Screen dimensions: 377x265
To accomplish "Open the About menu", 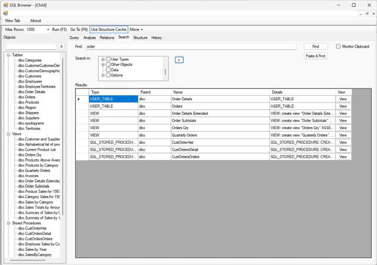I will point(36,20).
